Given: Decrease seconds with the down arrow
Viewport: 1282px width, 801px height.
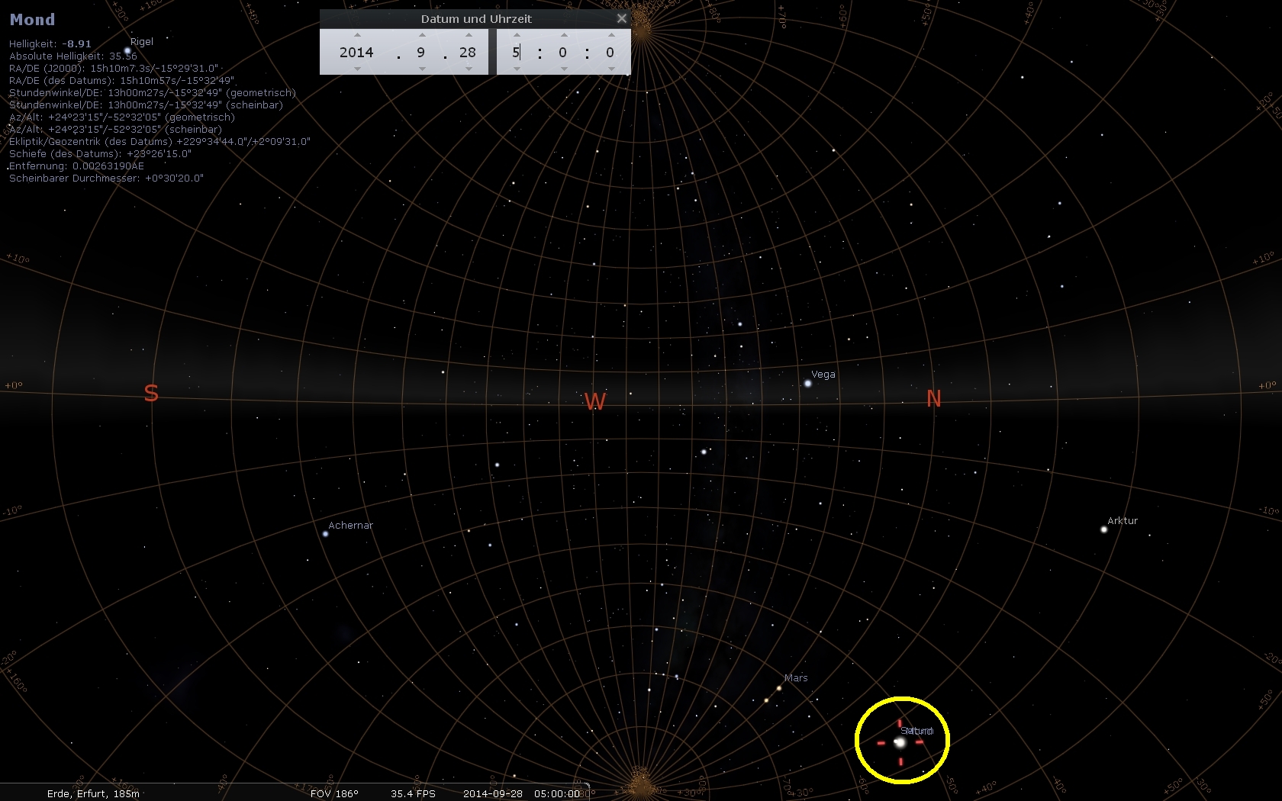Looking at the screenshot, I should (x=611, y=69).
